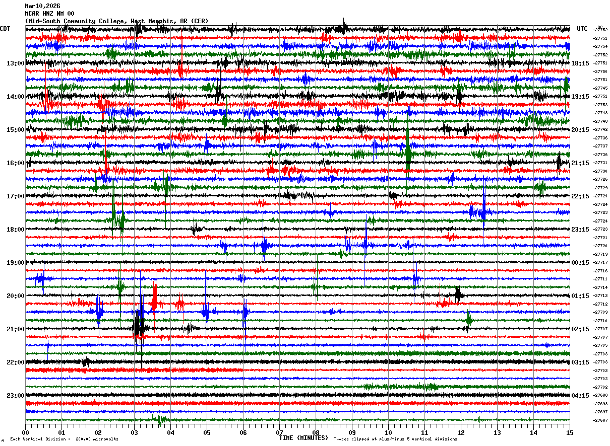Click minute tick label '09' on bottom axis

352,432
